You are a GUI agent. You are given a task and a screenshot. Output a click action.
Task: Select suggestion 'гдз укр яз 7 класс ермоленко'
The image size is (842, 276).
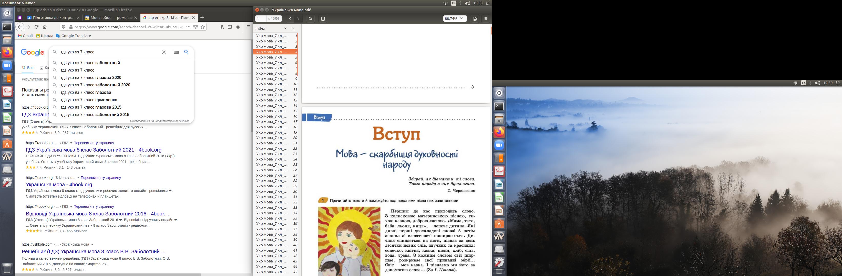89,100
